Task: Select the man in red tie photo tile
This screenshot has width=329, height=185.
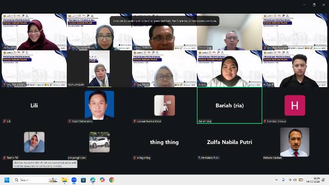Action: pos(295,142)
